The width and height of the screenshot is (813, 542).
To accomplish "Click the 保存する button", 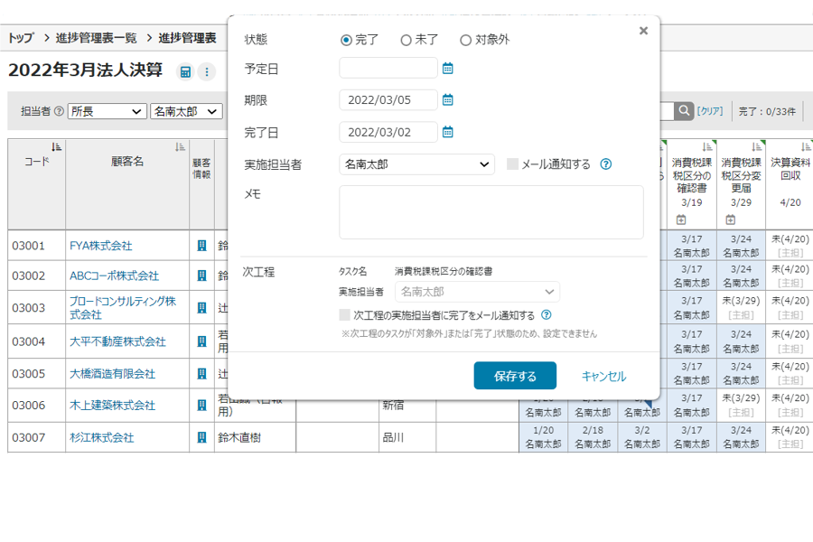I will [x=515, y=376].
